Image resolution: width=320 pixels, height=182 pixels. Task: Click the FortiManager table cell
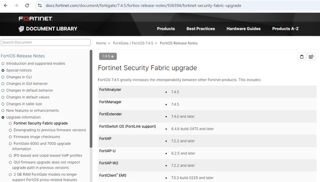click(110, 102)
